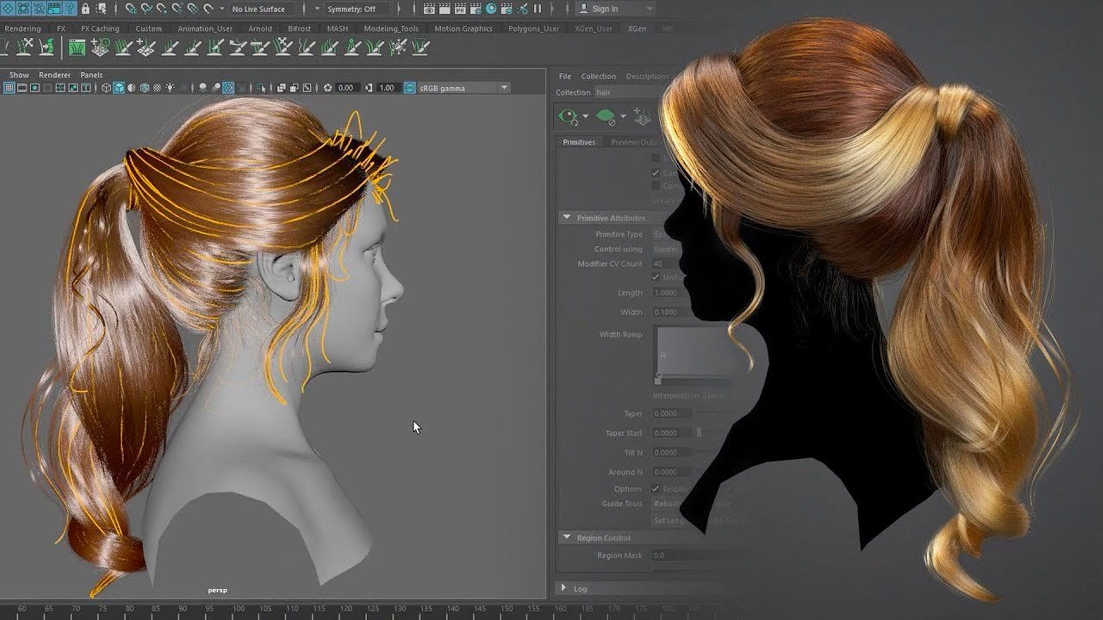Toggle the checkbox beside Modifier CV Count
Viewport: 1103px width, 620px height.
click(x=654, y=277)
